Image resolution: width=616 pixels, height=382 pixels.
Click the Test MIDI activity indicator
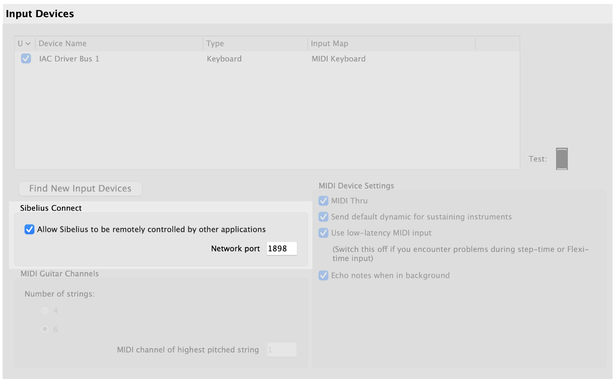pos(561,159)
